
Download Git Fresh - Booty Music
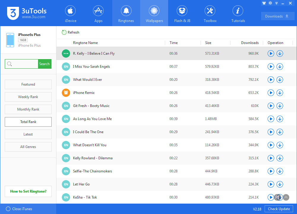click(280, 106)
